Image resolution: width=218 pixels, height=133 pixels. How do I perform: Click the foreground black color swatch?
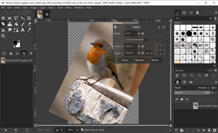pos(15,42)
